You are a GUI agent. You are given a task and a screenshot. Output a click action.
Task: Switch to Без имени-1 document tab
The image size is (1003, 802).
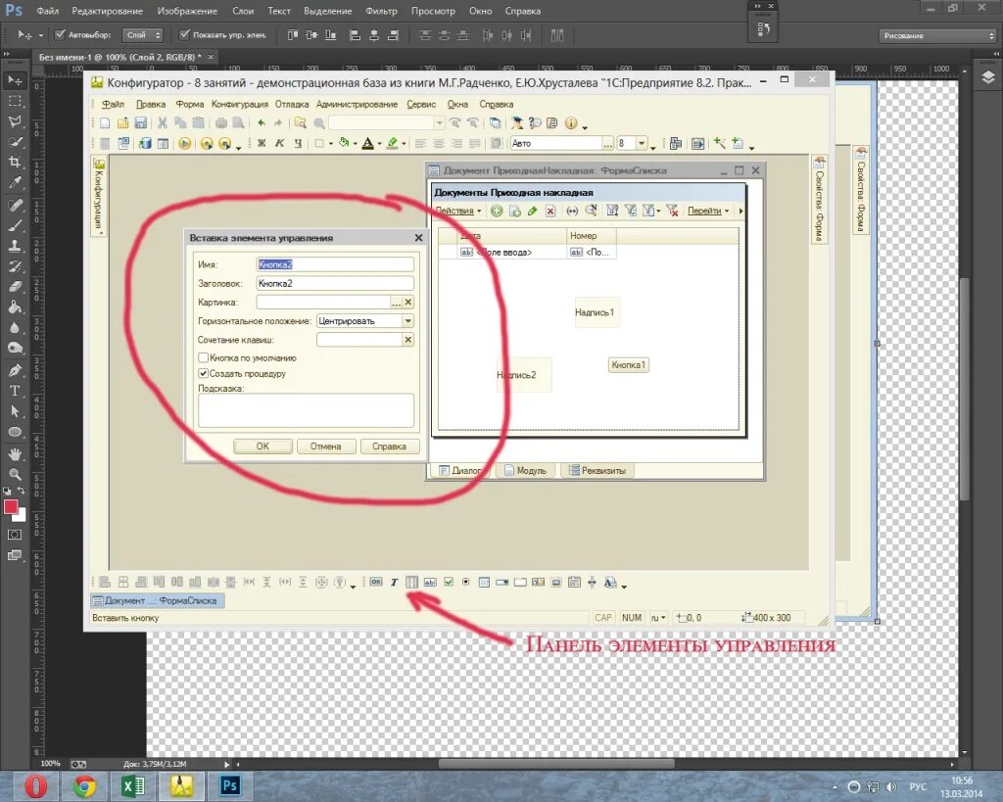pyautogui.click(x=119, y=57)
